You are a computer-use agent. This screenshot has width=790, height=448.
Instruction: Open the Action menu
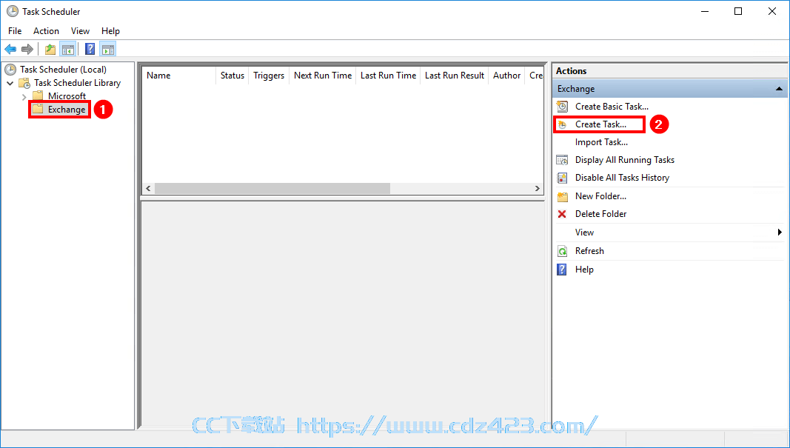click(47, 31)
